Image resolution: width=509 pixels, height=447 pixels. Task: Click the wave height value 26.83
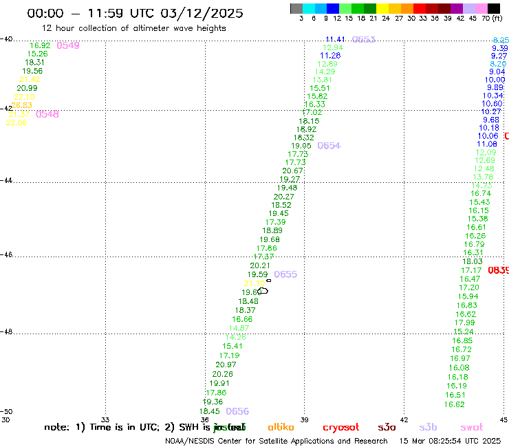22,105
